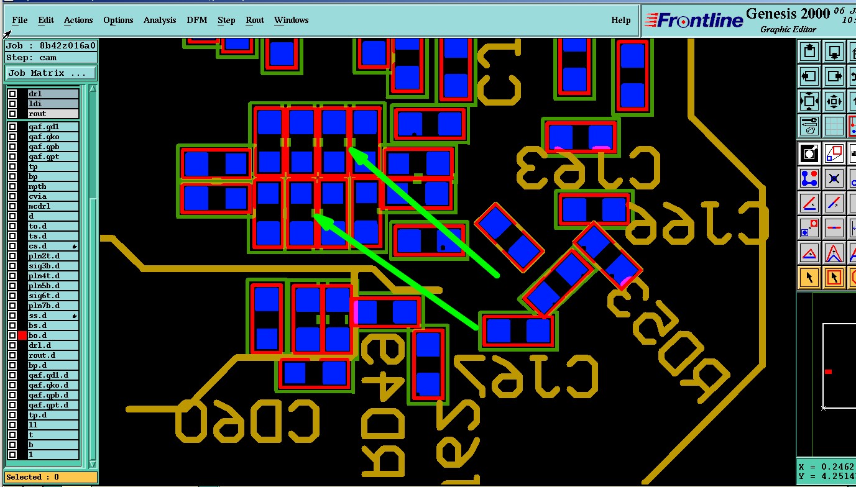Enable checkbox for cs.d layer
Viewport: 856px width, 487px height.
click(x=12, y=246)
